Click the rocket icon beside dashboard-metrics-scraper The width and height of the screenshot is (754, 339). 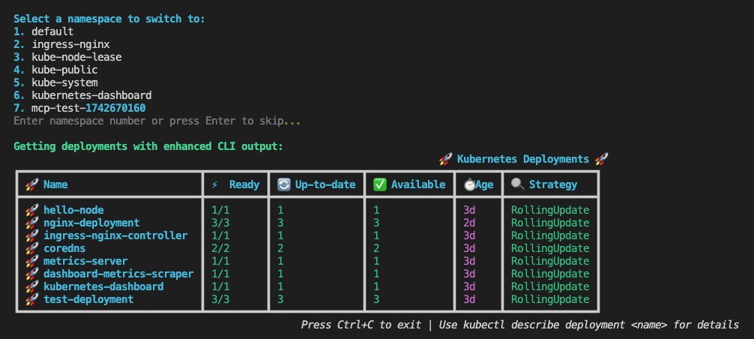[31, 274]
